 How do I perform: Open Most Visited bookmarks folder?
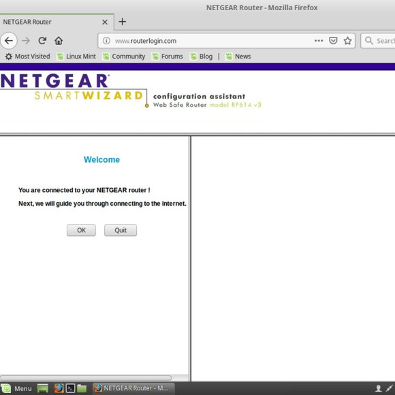pos(28,57)
